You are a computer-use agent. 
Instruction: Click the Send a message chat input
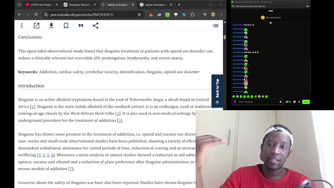(x=257, y=102)
